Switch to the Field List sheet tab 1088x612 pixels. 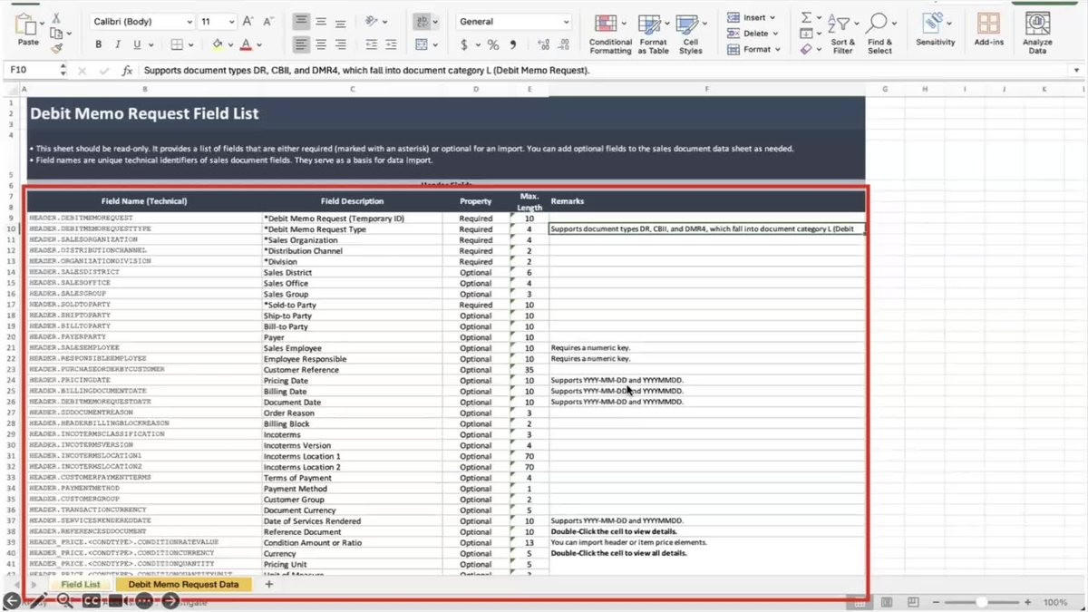point(80,584)
